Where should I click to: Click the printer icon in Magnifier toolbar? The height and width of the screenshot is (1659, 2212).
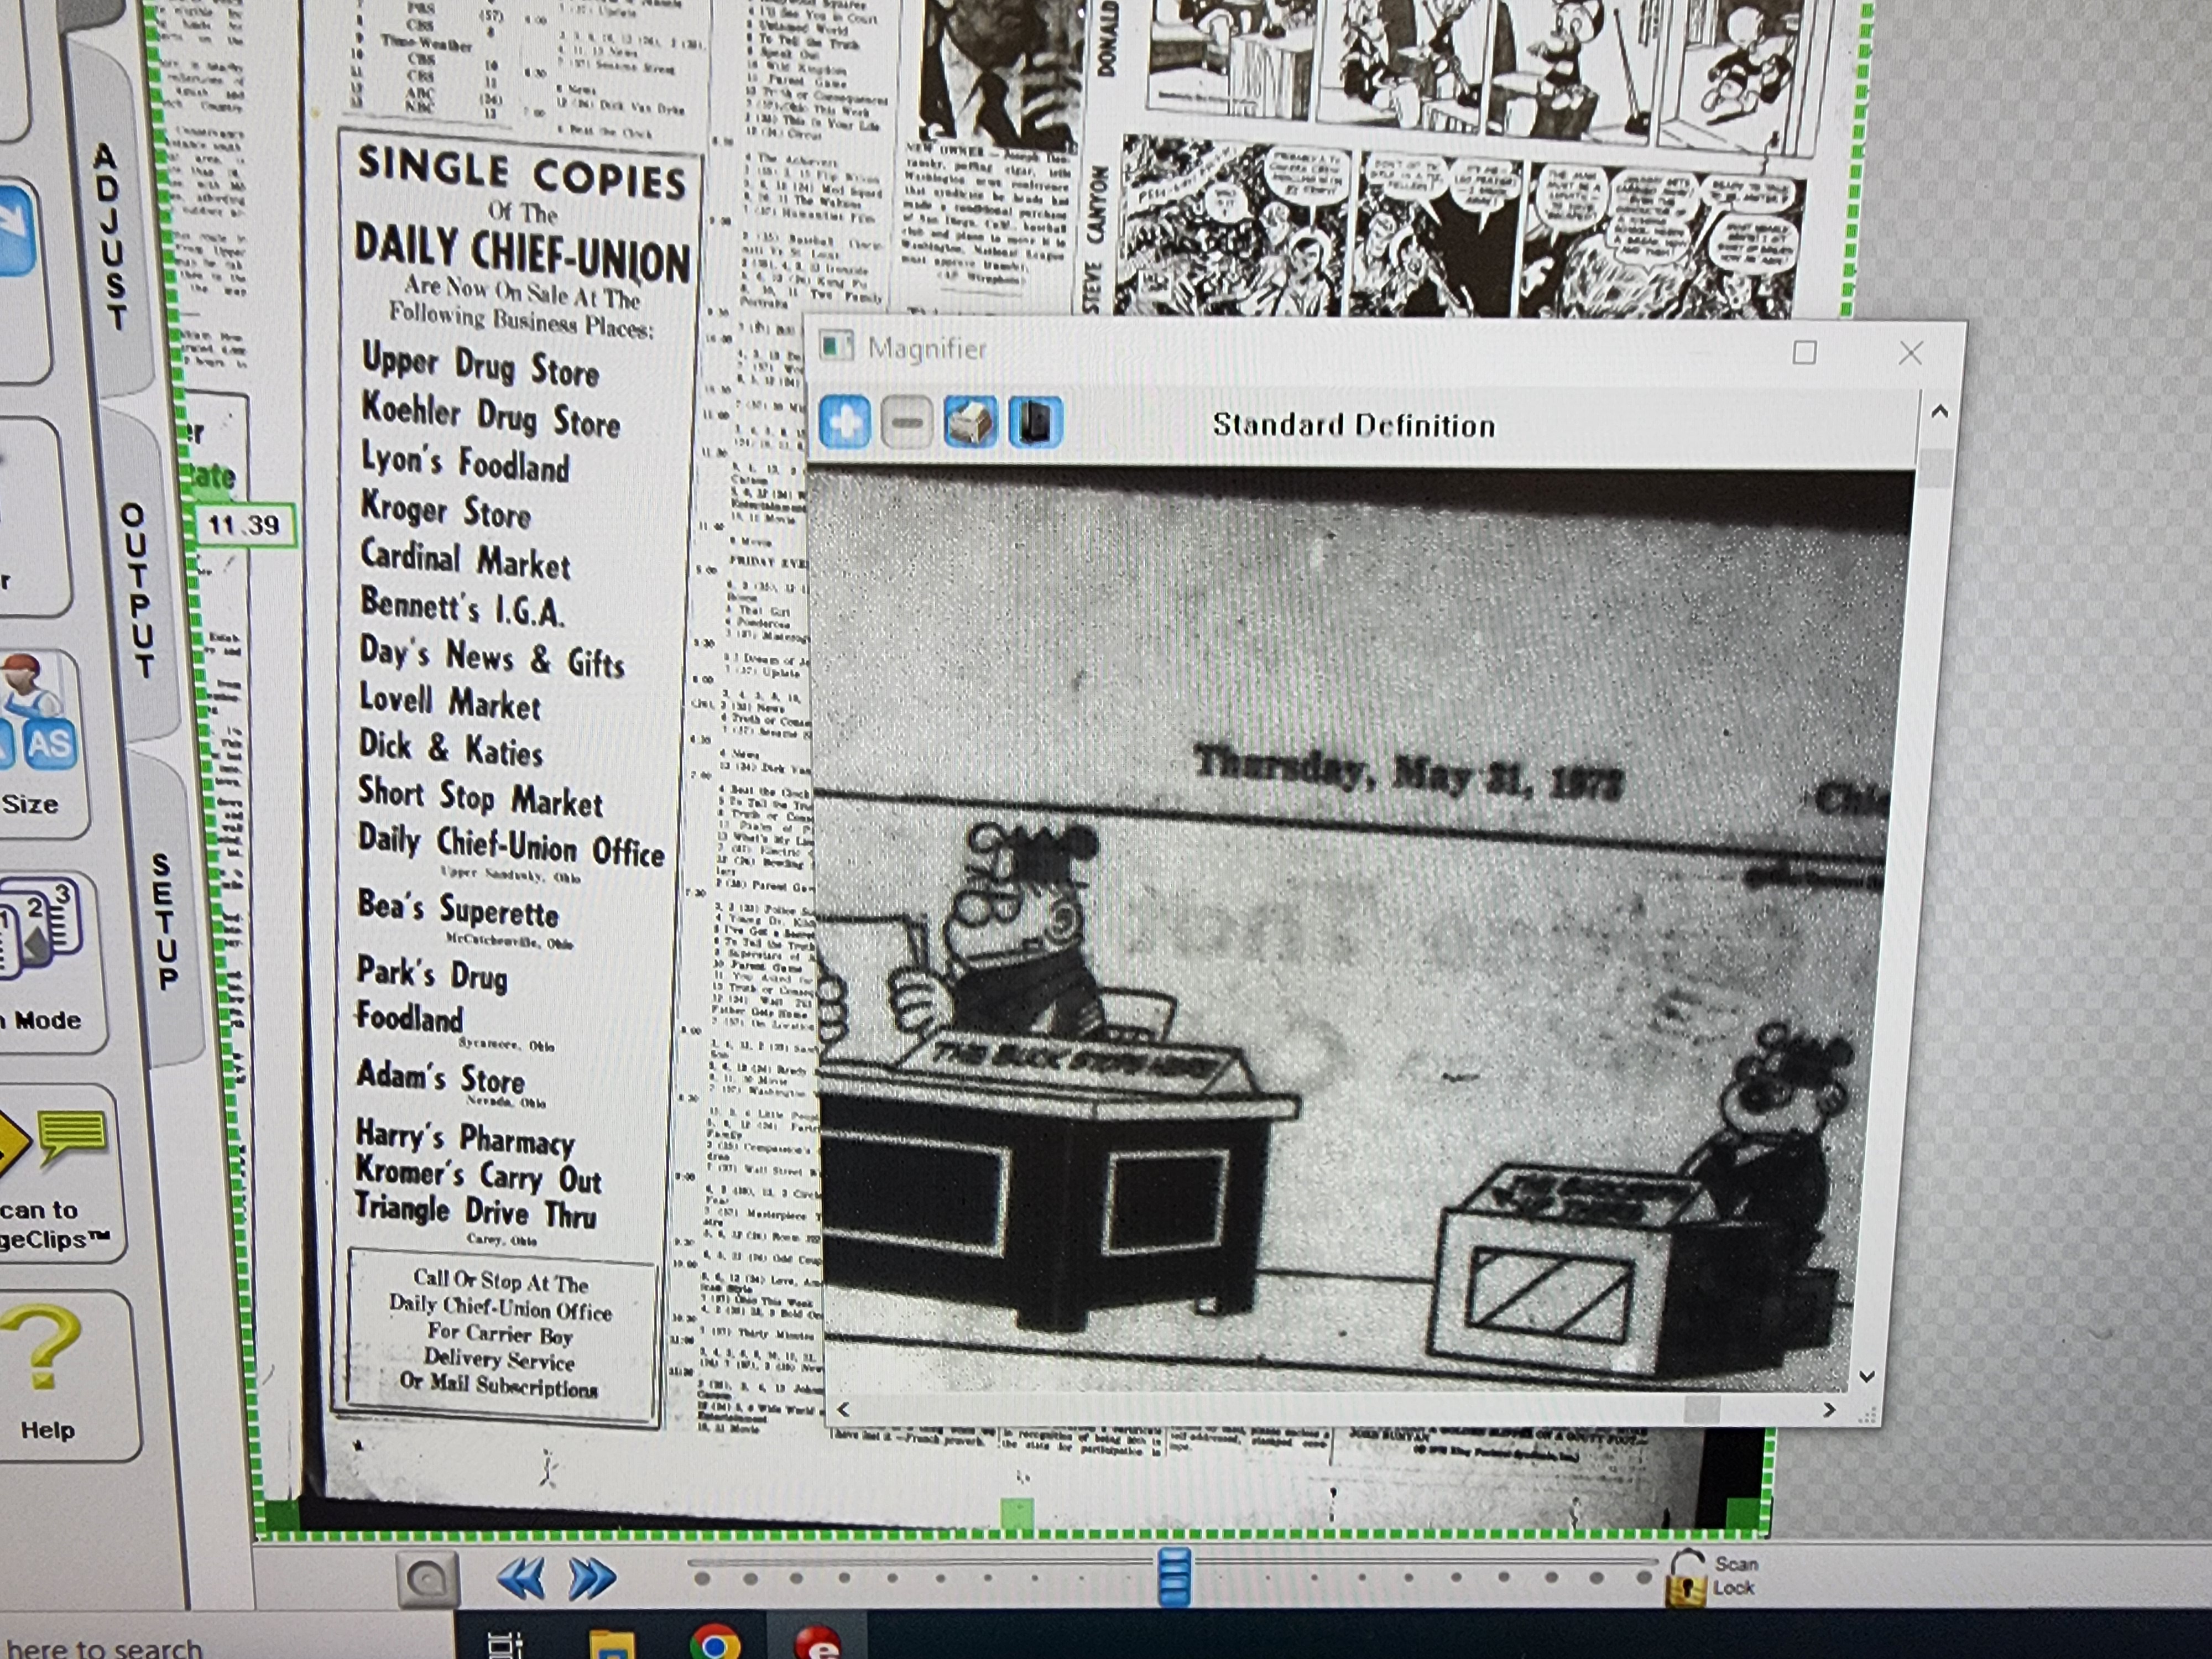(x=970, y=422)
